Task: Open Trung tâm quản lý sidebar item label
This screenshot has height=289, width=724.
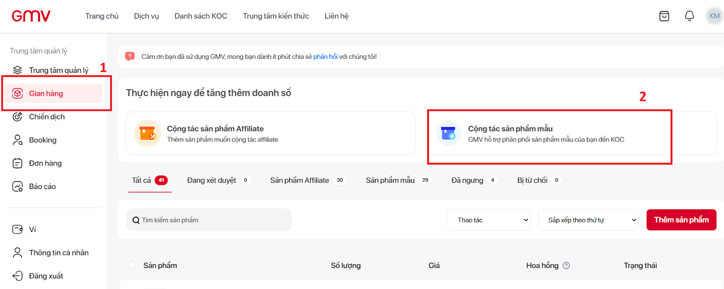Action: [59, 70]
